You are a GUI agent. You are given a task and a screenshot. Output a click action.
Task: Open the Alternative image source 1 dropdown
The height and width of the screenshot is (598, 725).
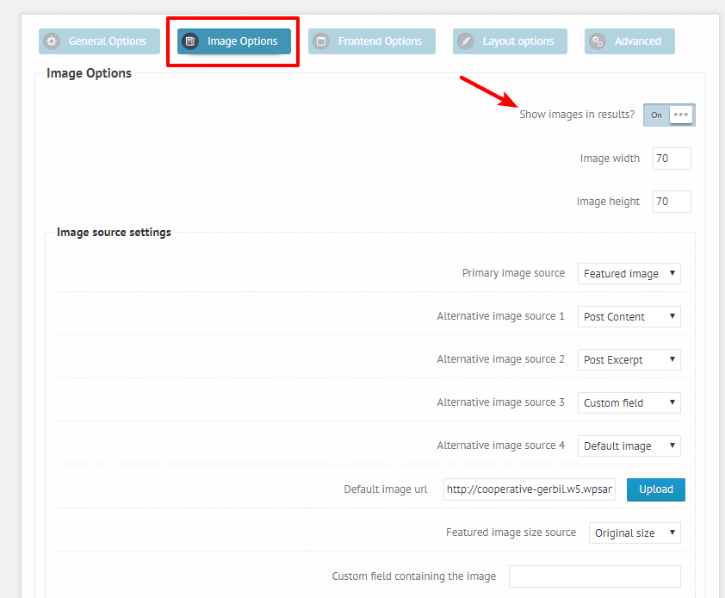[x=629, y=316]
